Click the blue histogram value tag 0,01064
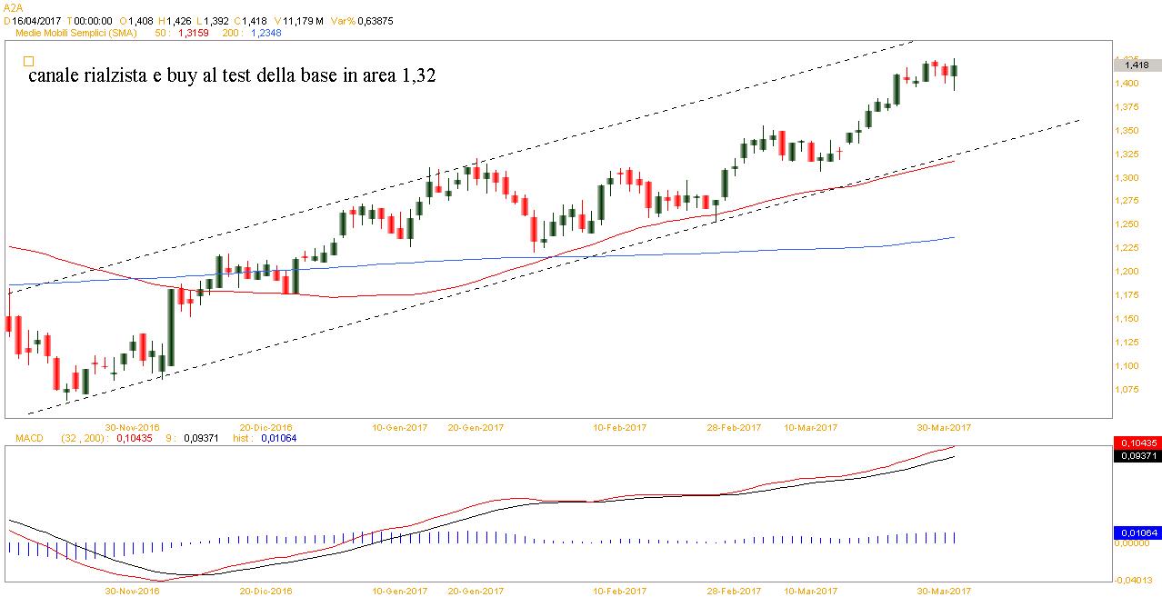Image resolution: width=1162 pixels, height=607 pixels. (1137, 532)
